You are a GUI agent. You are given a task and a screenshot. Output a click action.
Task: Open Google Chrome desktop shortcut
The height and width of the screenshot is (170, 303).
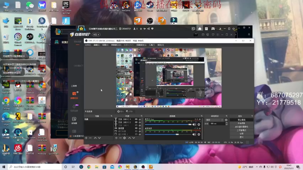pyautogui.click(x=6, y=103)
